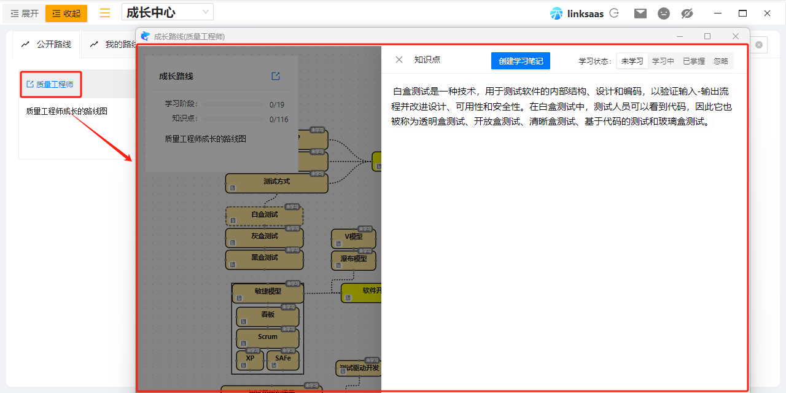
Task: Click the 质量工程师成长的路线图 text in main window card
Action: (x=67, y=112)
